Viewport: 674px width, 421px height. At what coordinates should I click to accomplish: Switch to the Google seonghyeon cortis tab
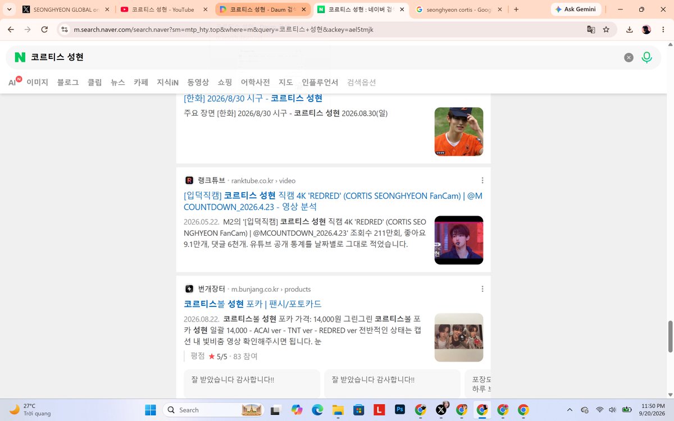pos(458,10)
